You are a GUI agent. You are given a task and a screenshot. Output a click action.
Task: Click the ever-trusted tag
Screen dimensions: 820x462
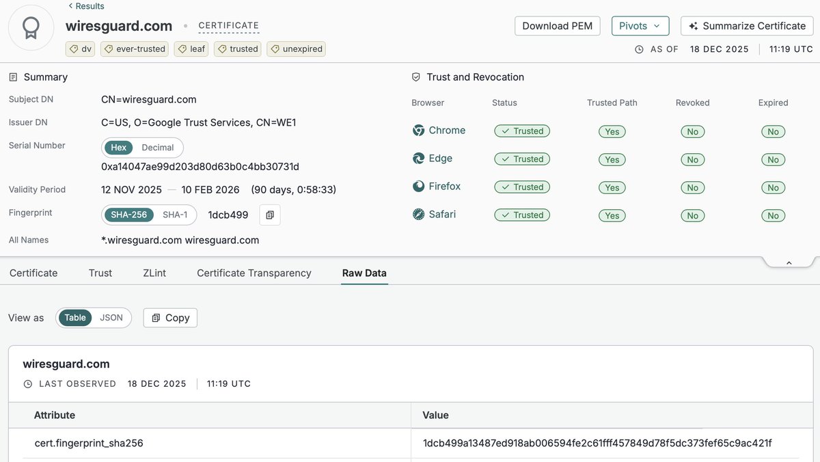click(x=135, y=49)
